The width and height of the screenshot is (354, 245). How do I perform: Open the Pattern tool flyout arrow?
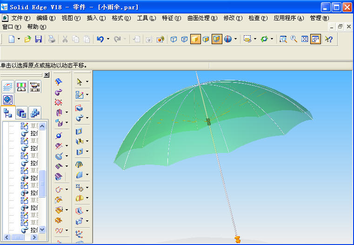(x=87, y=187)
